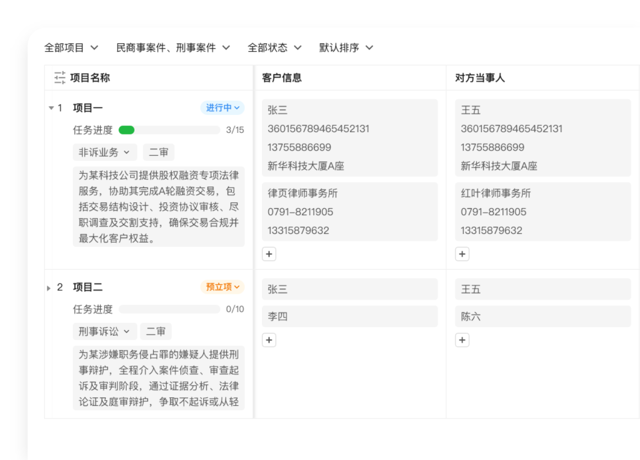Add opposing party entry for 项目一
The height and width of the screenshot is (460, 640).
462,254
